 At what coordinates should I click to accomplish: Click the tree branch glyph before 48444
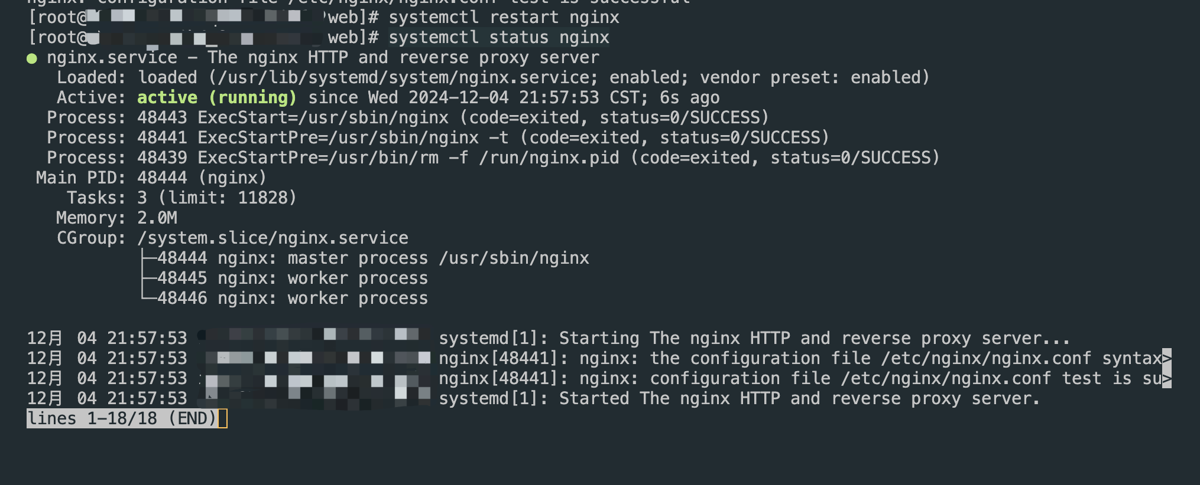148,258
